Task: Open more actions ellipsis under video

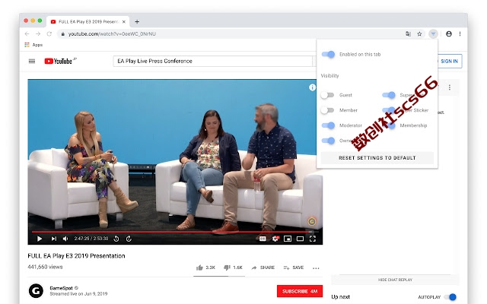Action: 316,268
